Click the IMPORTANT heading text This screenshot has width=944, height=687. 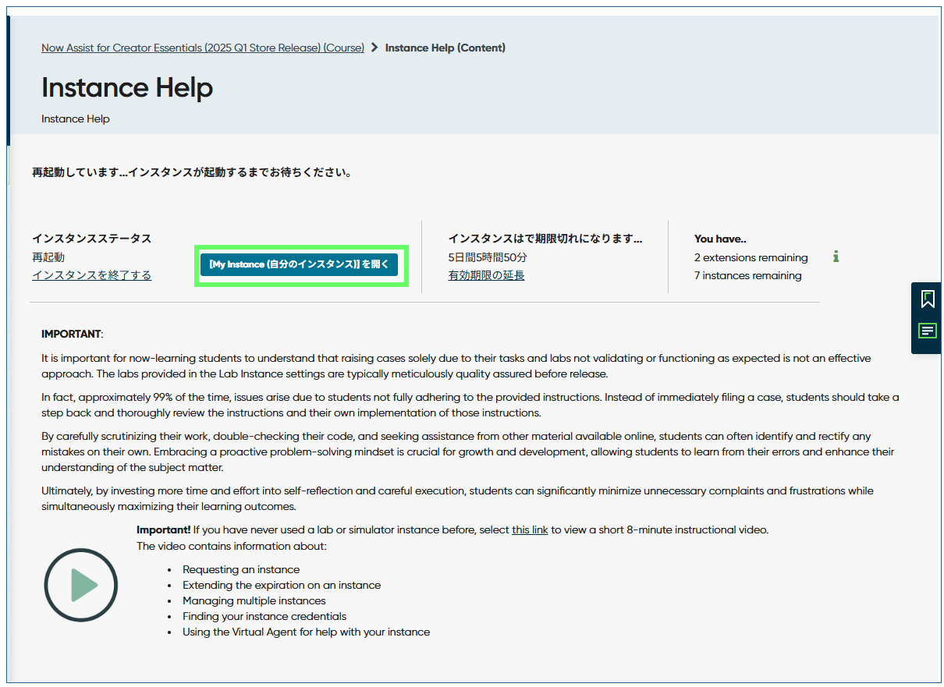[72, 334]
